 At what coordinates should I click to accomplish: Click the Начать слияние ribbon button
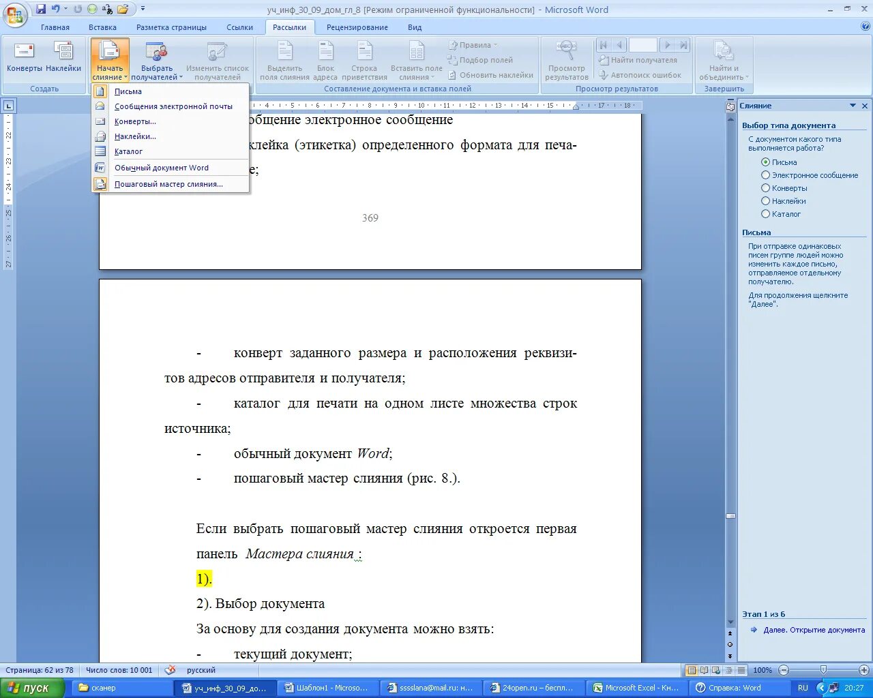[110, 61]
